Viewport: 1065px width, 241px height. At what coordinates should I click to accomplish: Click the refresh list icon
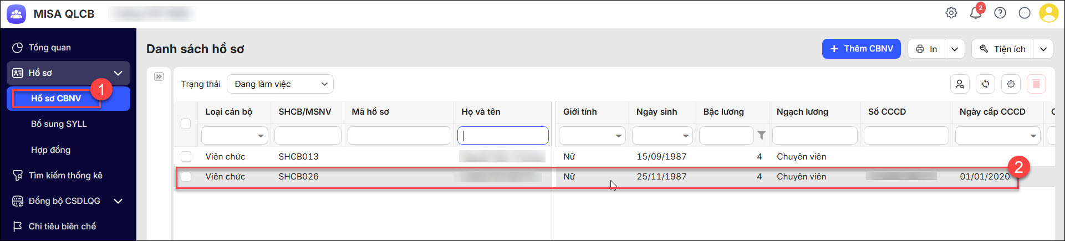(x=985, y=84)
